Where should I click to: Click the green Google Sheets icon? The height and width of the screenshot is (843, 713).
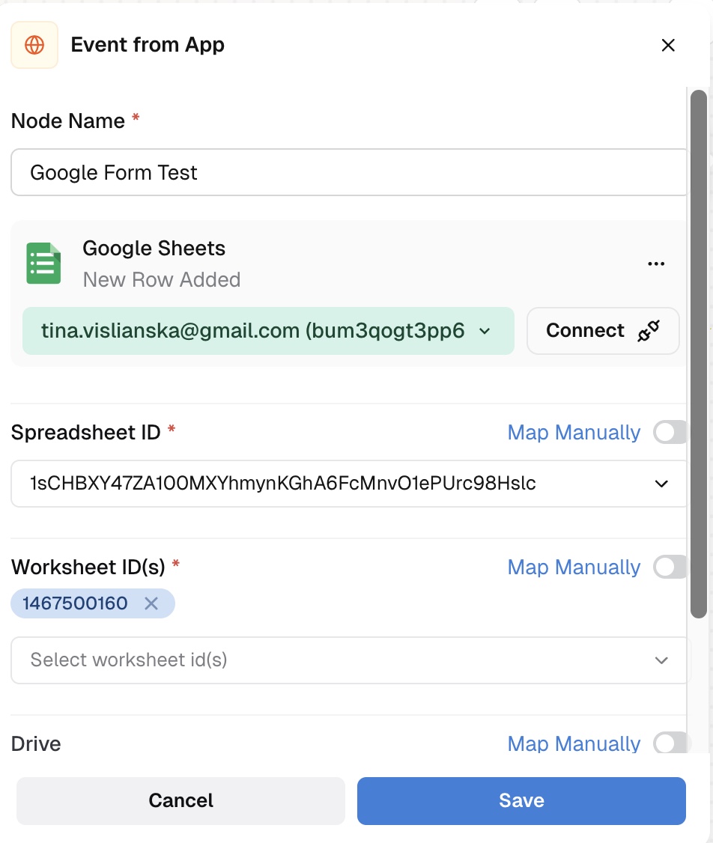(x=43, y=264)
